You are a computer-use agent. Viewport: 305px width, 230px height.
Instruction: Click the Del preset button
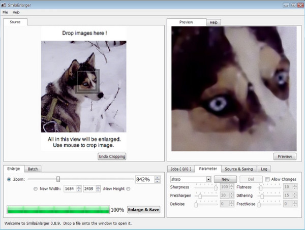(x=251, y=179)
